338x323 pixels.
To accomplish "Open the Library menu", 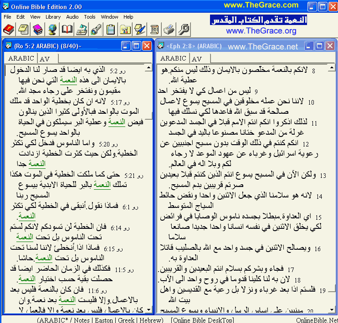I will (53, 17).
